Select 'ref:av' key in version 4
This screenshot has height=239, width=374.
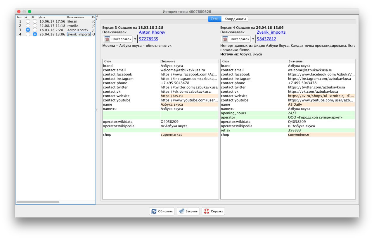click(x=254, y=130)
